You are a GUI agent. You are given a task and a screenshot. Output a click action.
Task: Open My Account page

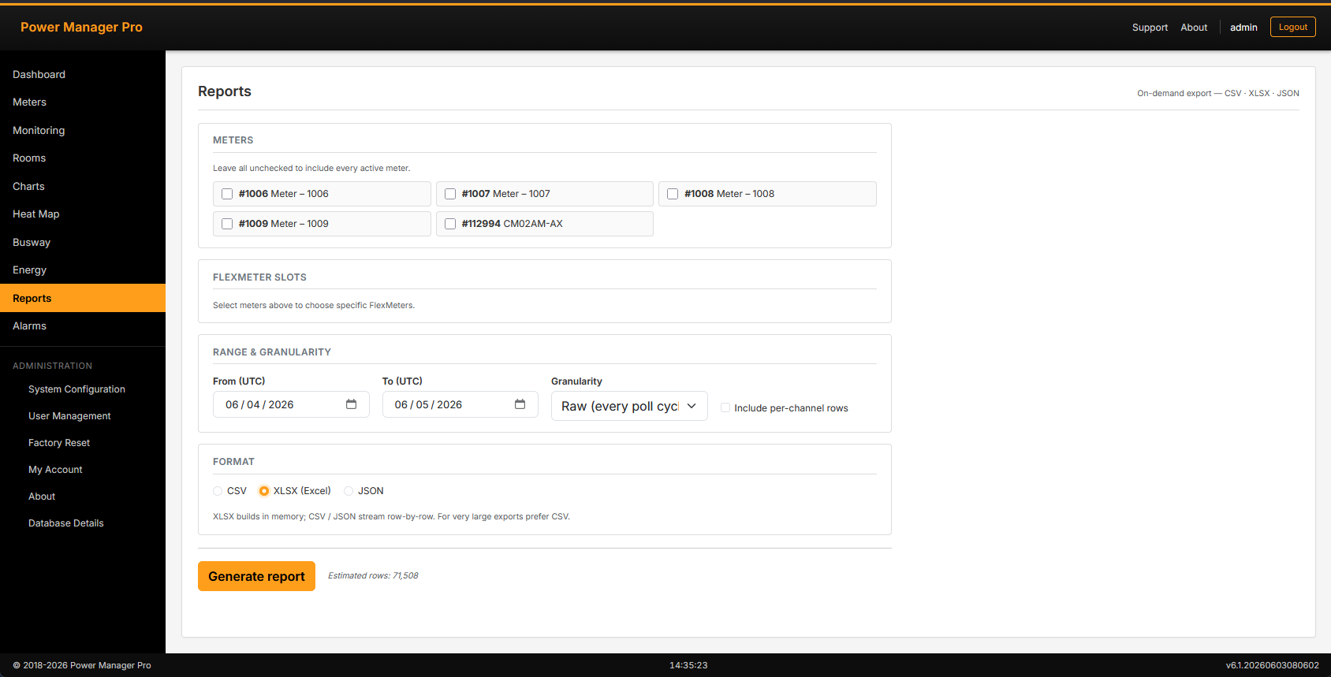83,470
